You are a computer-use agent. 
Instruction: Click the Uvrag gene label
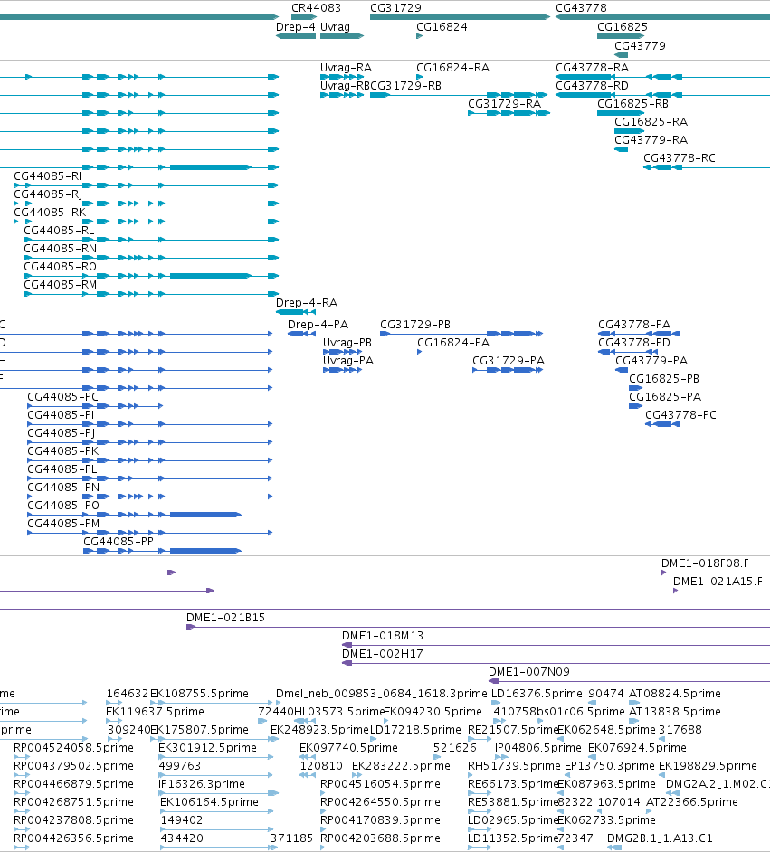coord(335,27)
